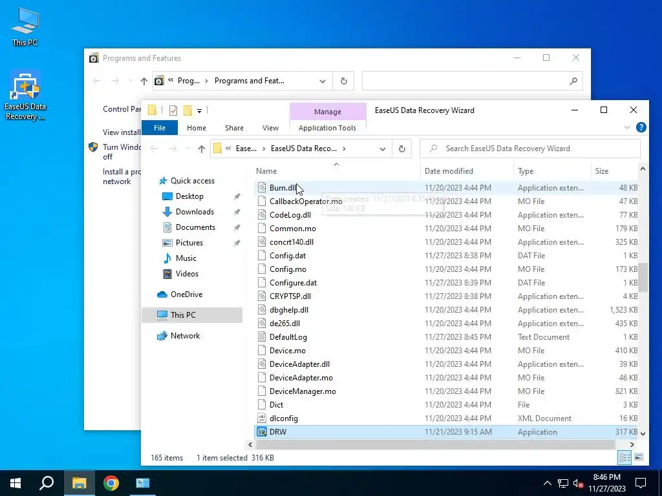Screen dimensions: 662x496
Task: Open recent locations dropdown in Explorer
Action: tap(188, 149)
